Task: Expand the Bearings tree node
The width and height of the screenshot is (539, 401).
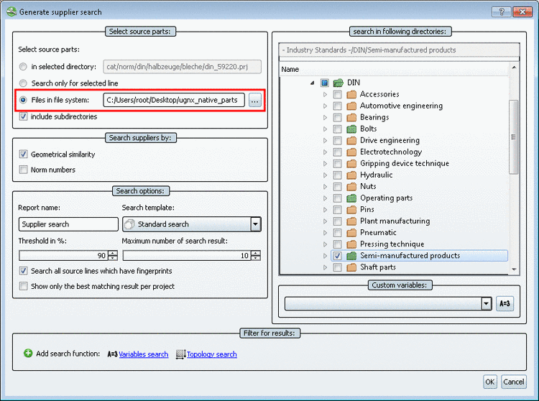Action: 325,118
